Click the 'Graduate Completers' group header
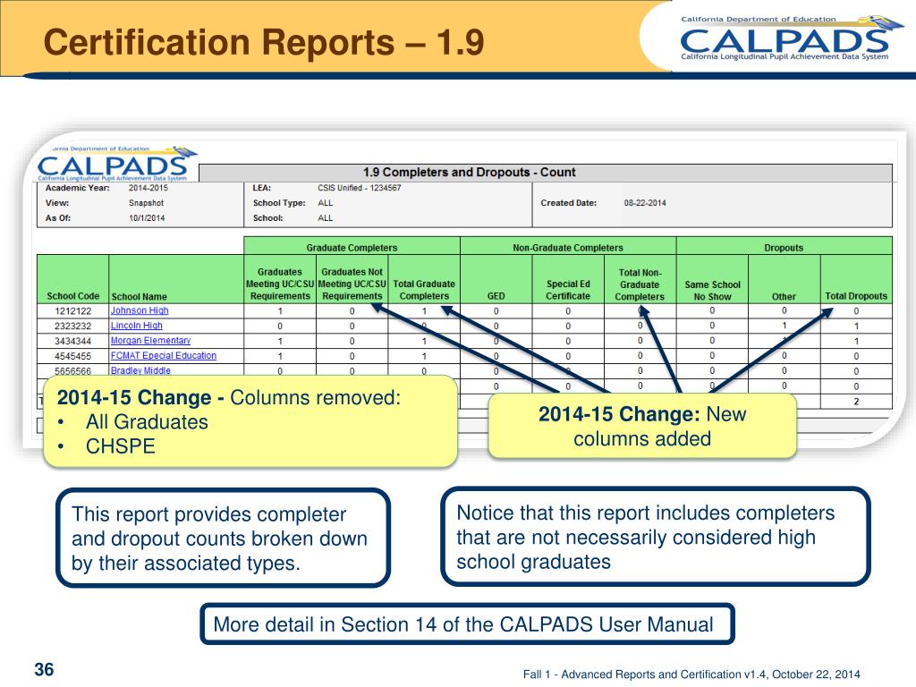 [x=352, y=248]
